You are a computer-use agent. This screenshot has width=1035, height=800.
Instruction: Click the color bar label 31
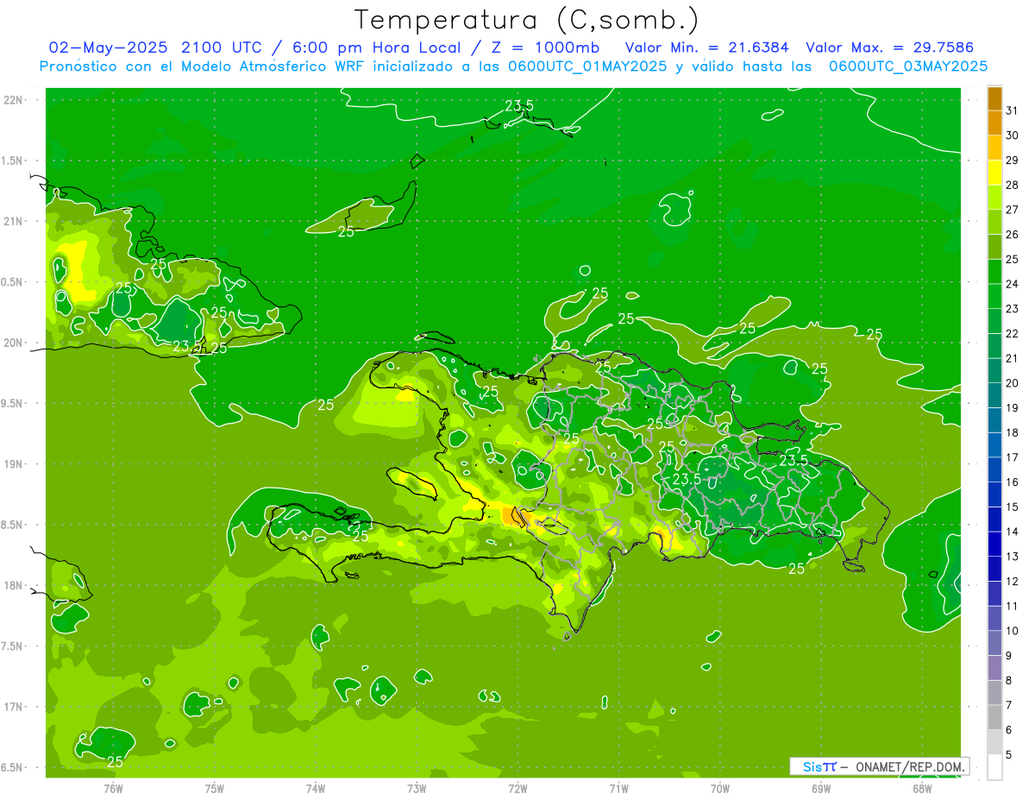[x=1012, y=110]
